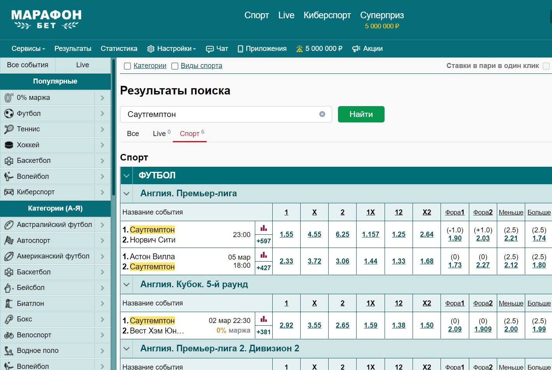Open statistics chart for Саутгемптон vs Норвич Сити

click(264, 228)
